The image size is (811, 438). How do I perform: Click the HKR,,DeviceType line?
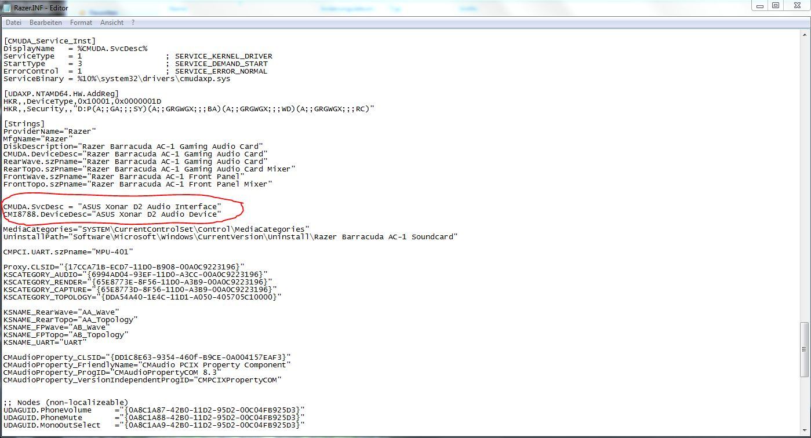click(82, 101)
